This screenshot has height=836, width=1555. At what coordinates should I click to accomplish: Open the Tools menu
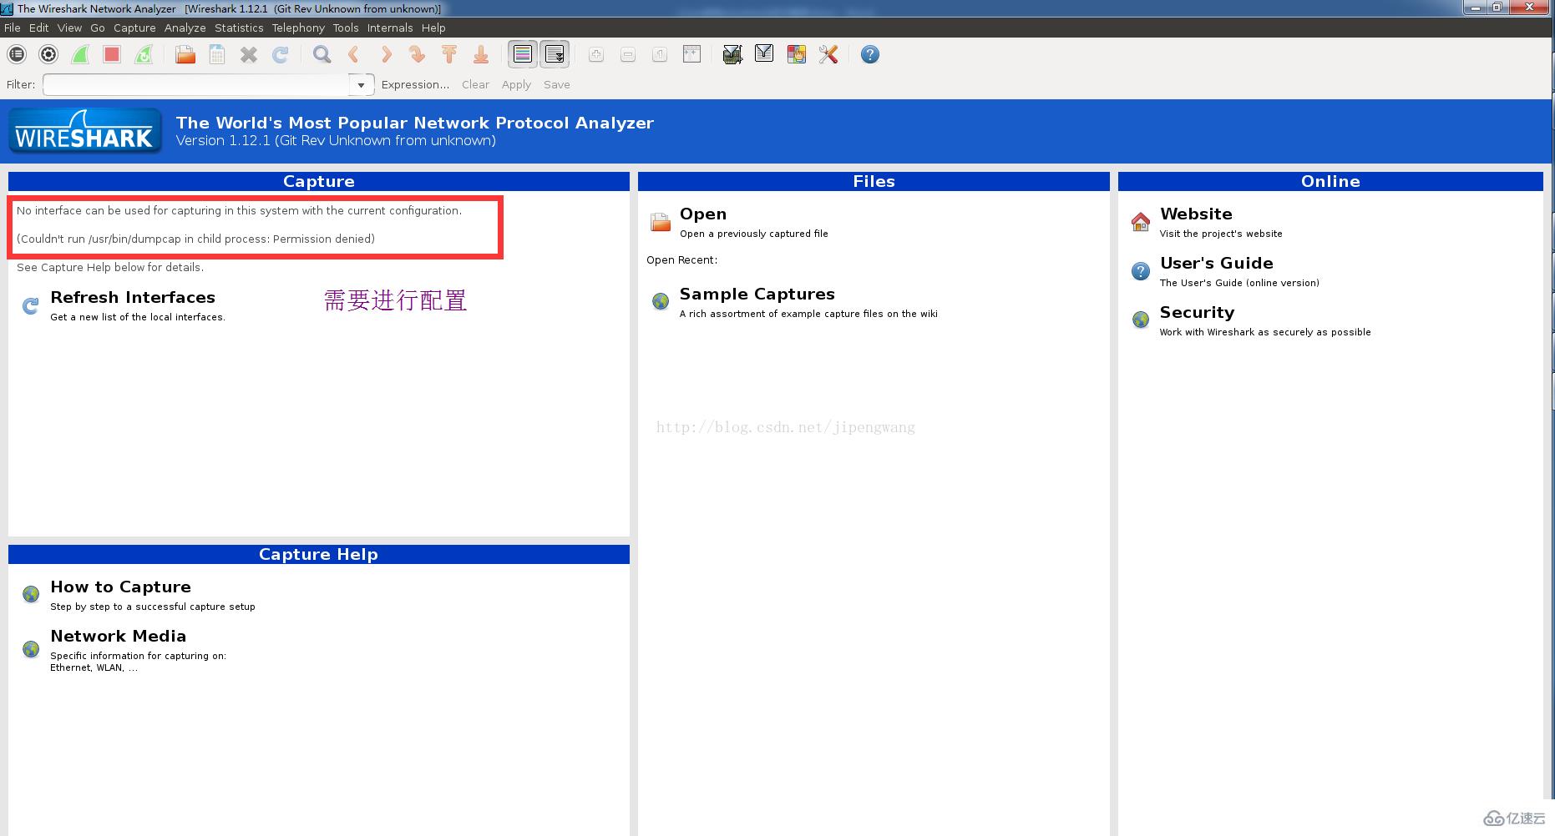pyautogui.click(x=346, y=28)
